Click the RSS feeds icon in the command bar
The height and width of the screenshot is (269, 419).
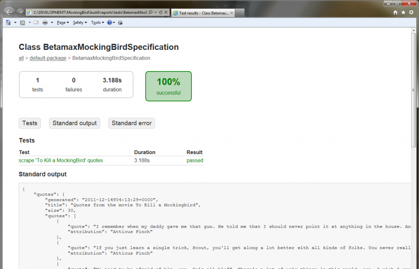(x=23, y=22)
